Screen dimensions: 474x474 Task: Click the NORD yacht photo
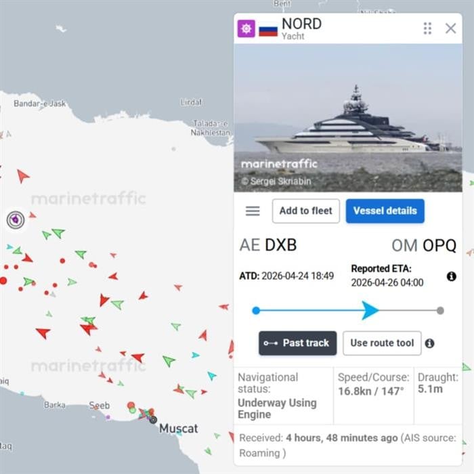[348, 118]
